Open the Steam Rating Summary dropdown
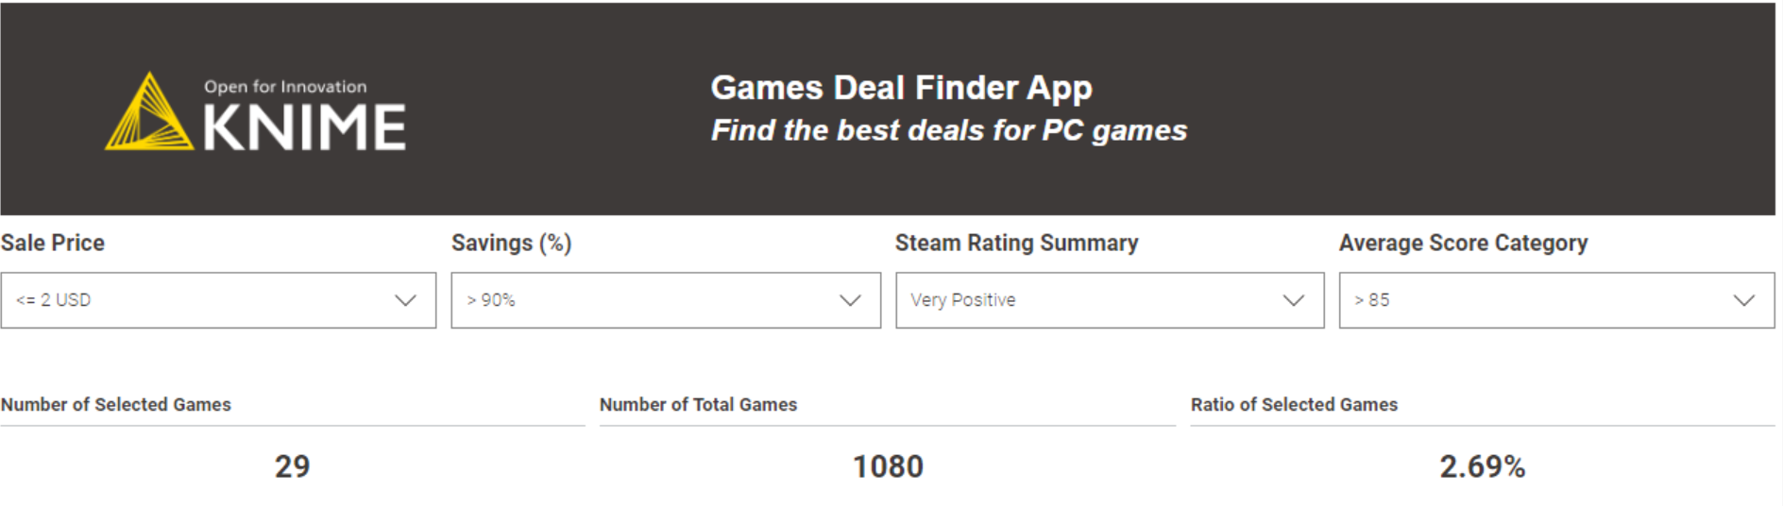Viewport: 1783px width, 506px height. point(1110,300)
